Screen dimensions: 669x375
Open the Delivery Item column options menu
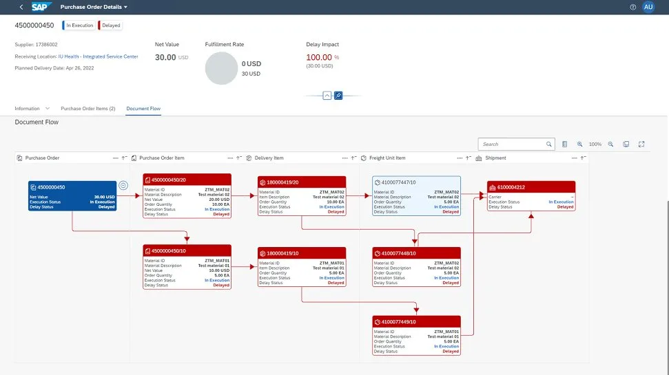tap(344, 158)
